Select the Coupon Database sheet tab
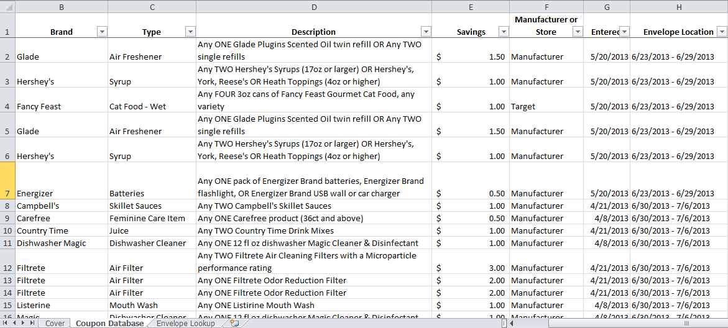The height and width of the screenshot is (328, 728). tap(109, 324)
